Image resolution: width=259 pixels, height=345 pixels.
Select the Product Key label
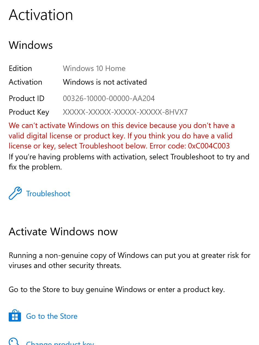29,112
